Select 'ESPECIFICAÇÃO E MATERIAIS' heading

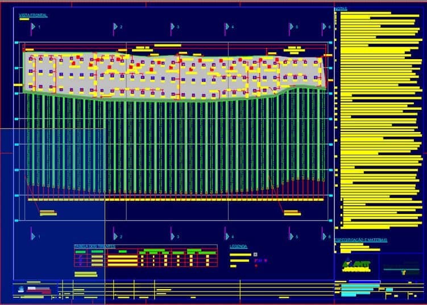click(361, 240)
